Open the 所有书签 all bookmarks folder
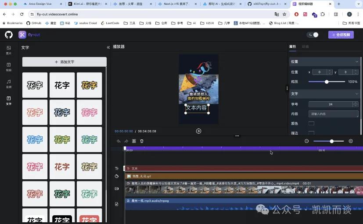This screenshot has width=363, height=224. [352, 23]
